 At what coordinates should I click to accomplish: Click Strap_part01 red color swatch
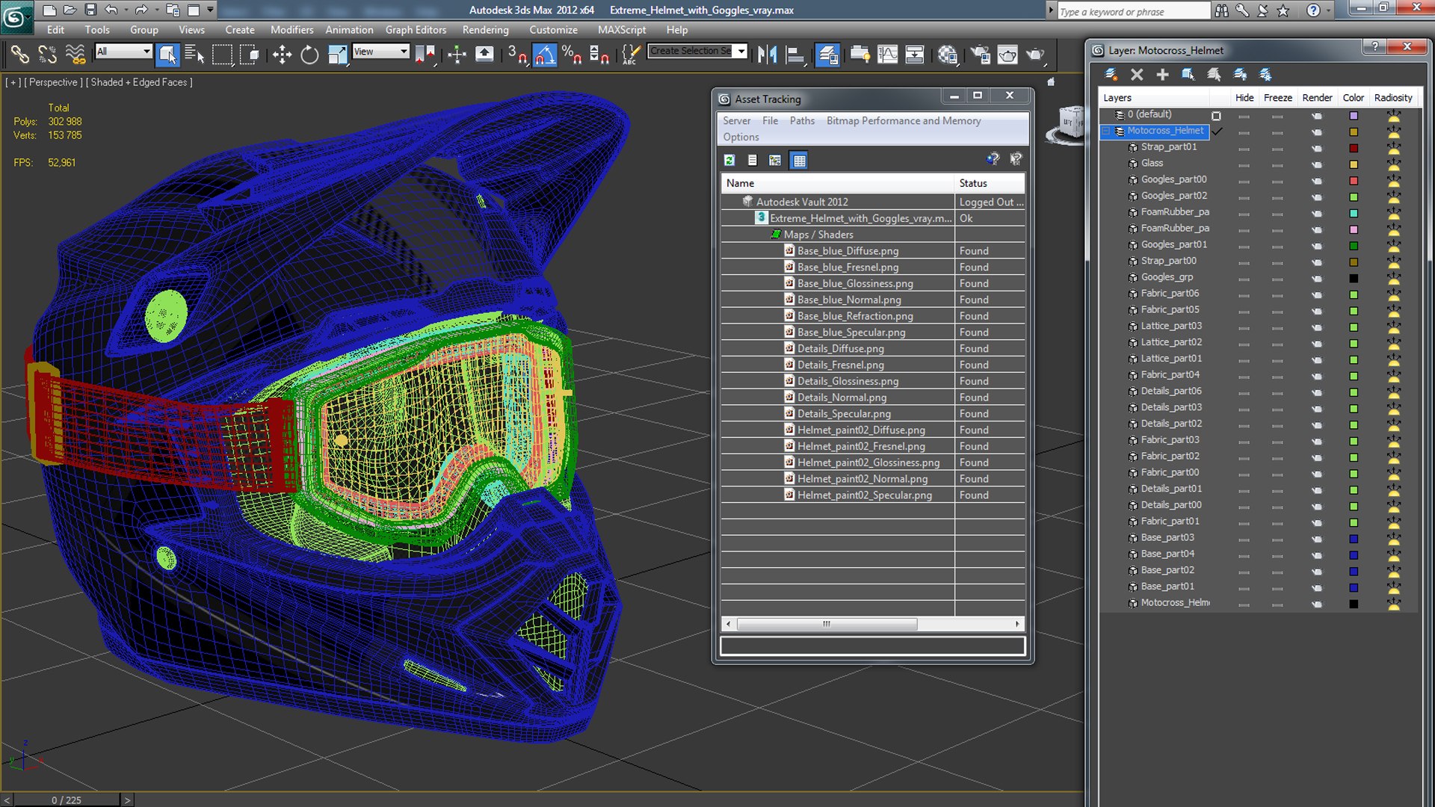click(1354, 148)
